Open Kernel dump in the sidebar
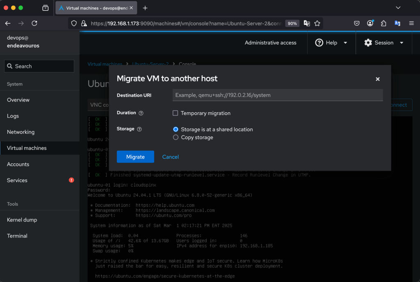Image resolution: width=420 pixels, height=282 pixels. pyautogui.click(x=40, y=220)
